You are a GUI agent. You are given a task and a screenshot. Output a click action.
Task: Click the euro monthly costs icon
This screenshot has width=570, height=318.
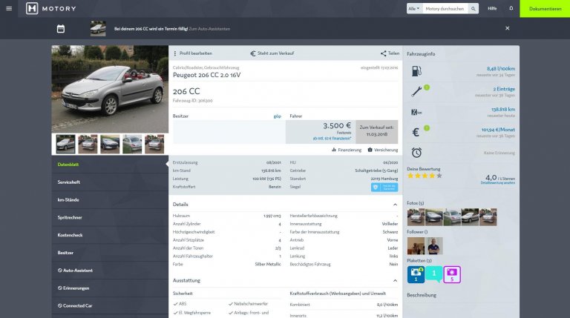tap(416, 132)
